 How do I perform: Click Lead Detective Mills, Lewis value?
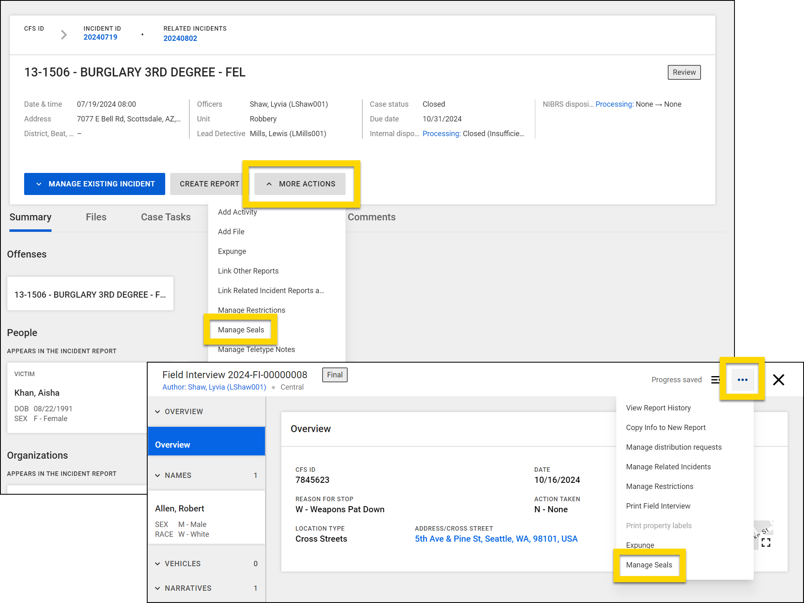tap(288, 134)
